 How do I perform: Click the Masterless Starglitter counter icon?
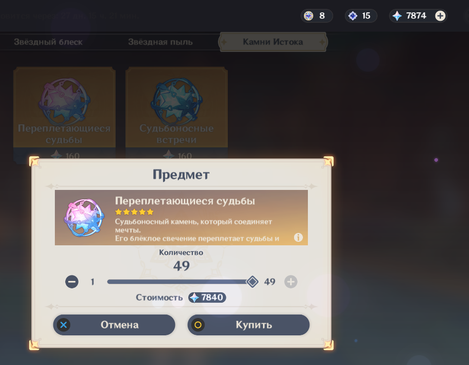[x=309, y=15]
